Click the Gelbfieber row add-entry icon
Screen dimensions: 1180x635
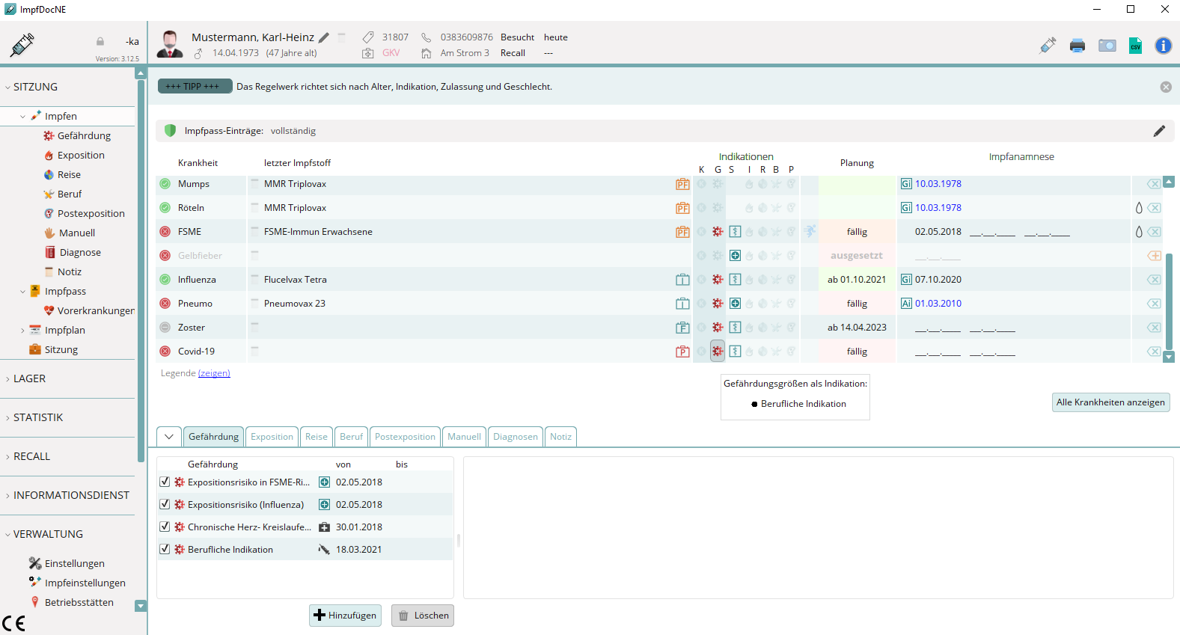coord(1155,256)
